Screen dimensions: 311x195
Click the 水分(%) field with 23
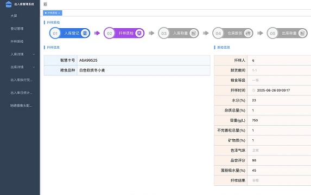point(279,100)
